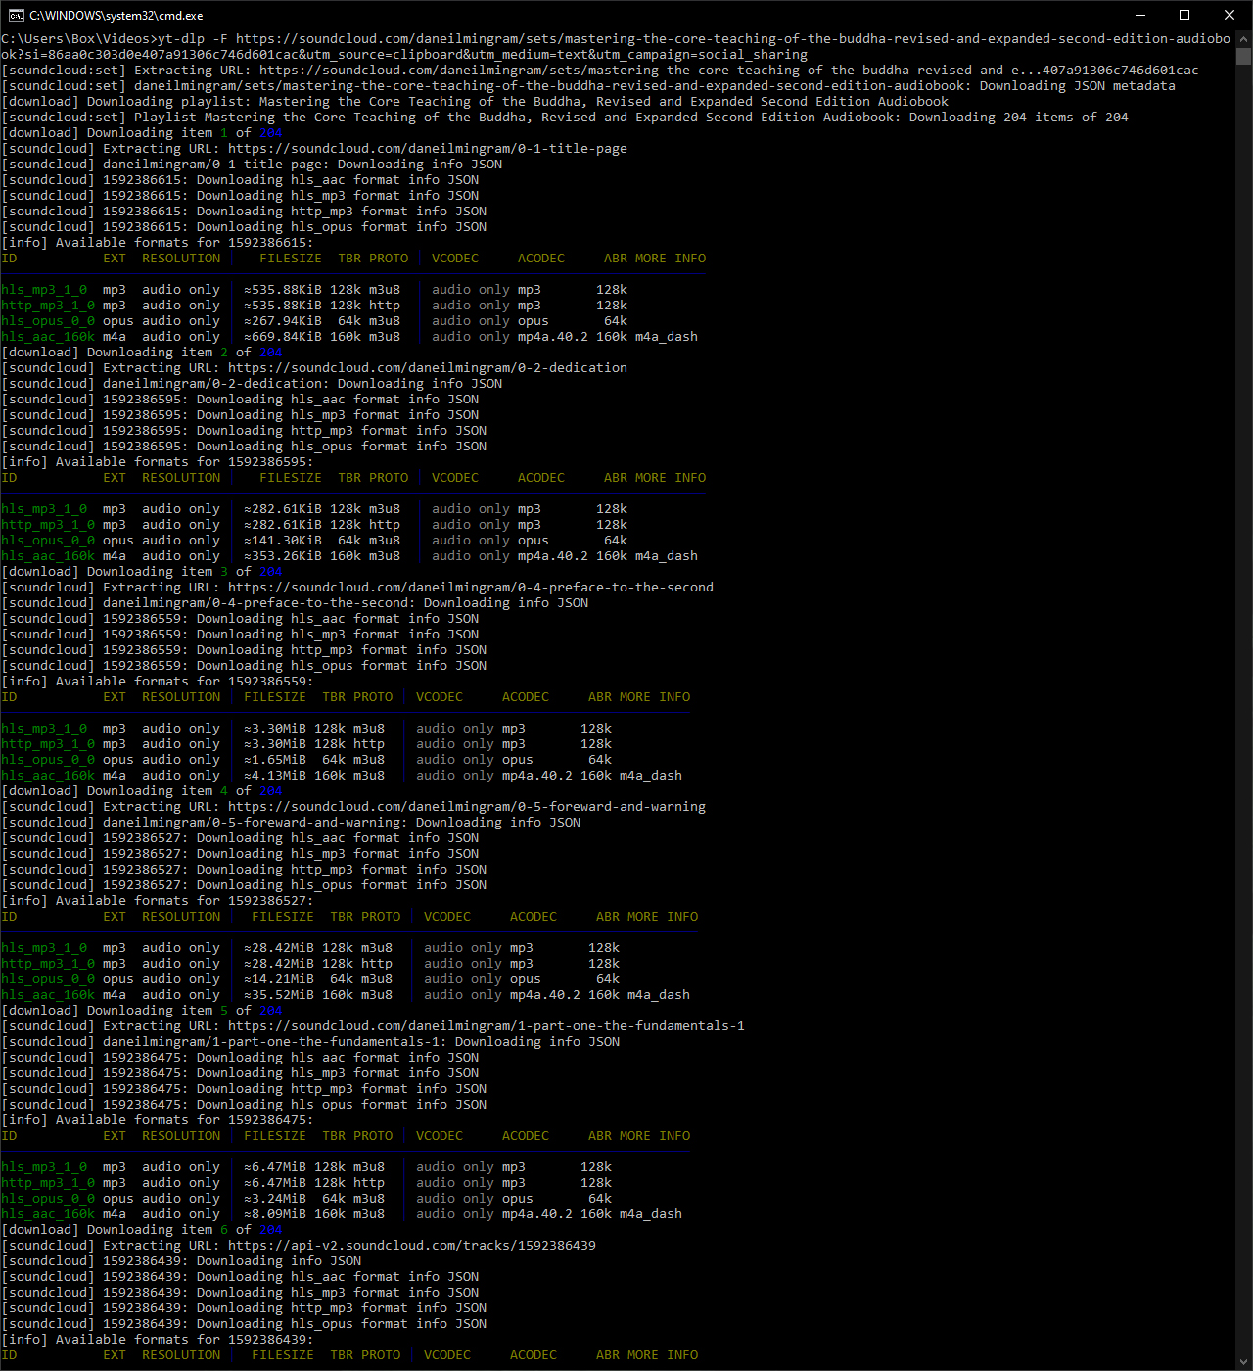Click the api-v2.soundcloud.com/tracks/1592386439 URL
1253x1371 pixels.
(412, 1246)
